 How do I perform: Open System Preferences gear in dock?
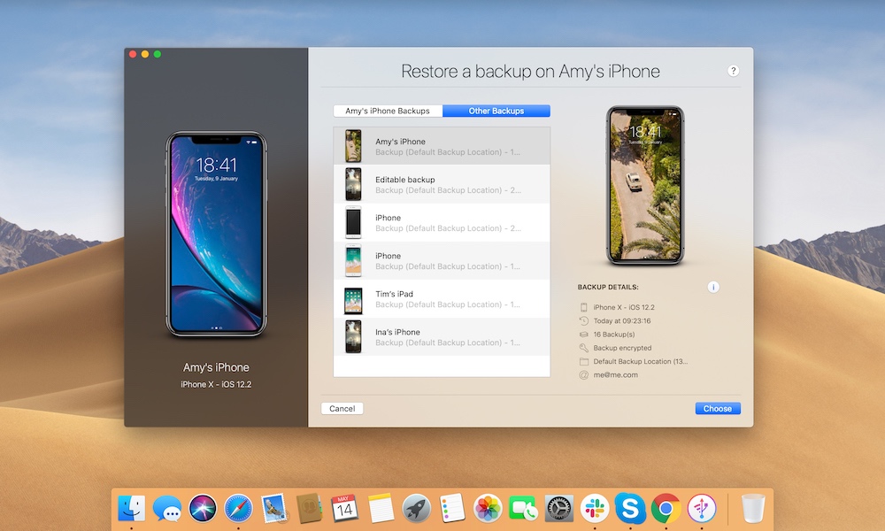pos(558,508)
